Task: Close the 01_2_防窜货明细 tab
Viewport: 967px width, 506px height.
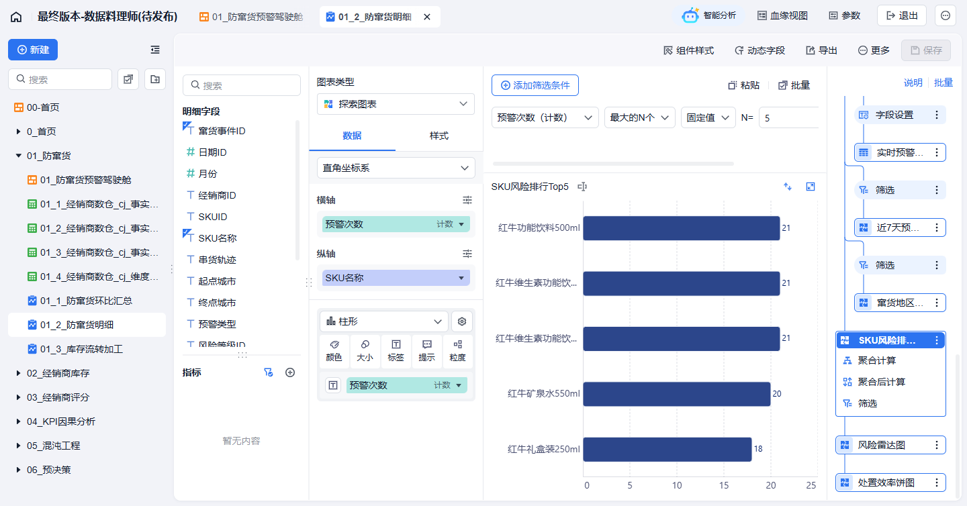Action: pyautogui.click(x=427, y=17)
